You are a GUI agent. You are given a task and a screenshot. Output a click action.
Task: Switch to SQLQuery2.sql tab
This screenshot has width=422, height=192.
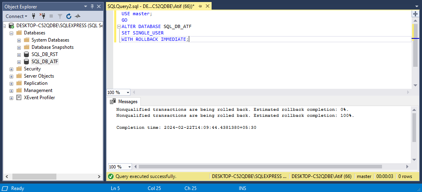pos(151,6)
